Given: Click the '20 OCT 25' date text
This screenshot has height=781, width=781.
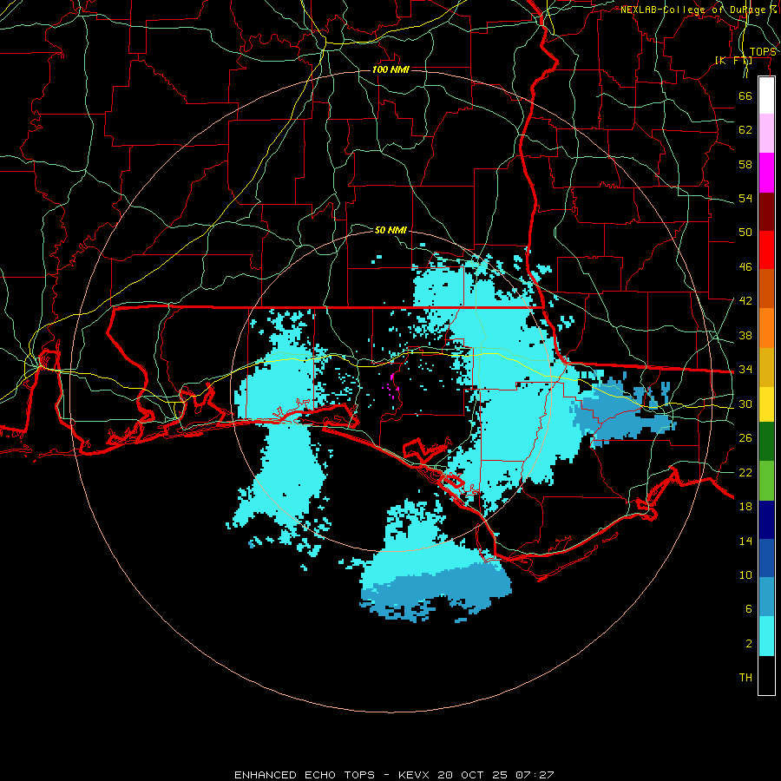Looking at the screenshot, I should coord(472,775).
